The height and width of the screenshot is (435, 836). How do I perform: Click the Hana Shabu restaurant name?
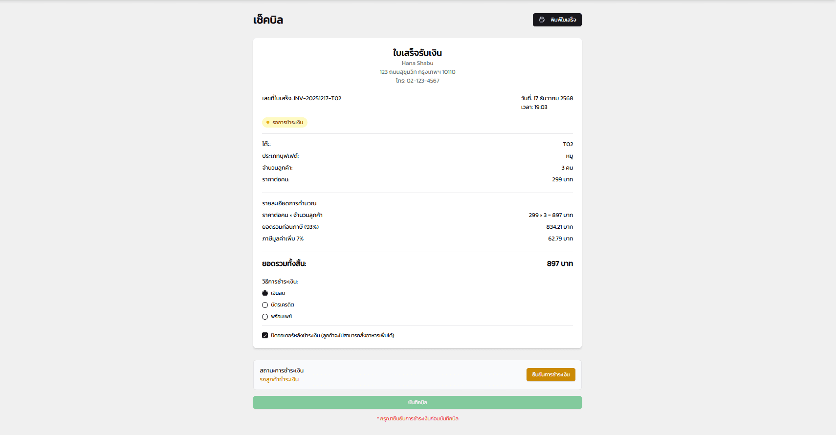pos(417,63)
